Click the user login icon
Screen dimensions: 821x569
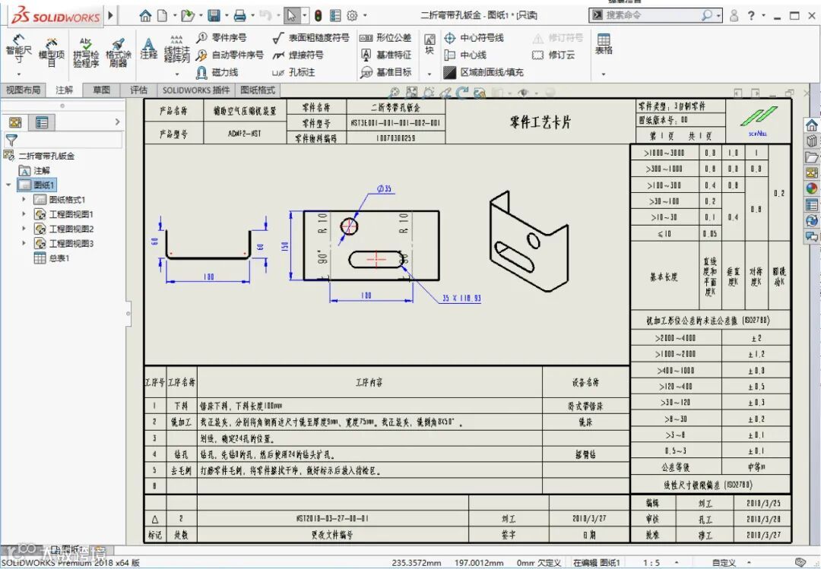(x=734, y=16)
